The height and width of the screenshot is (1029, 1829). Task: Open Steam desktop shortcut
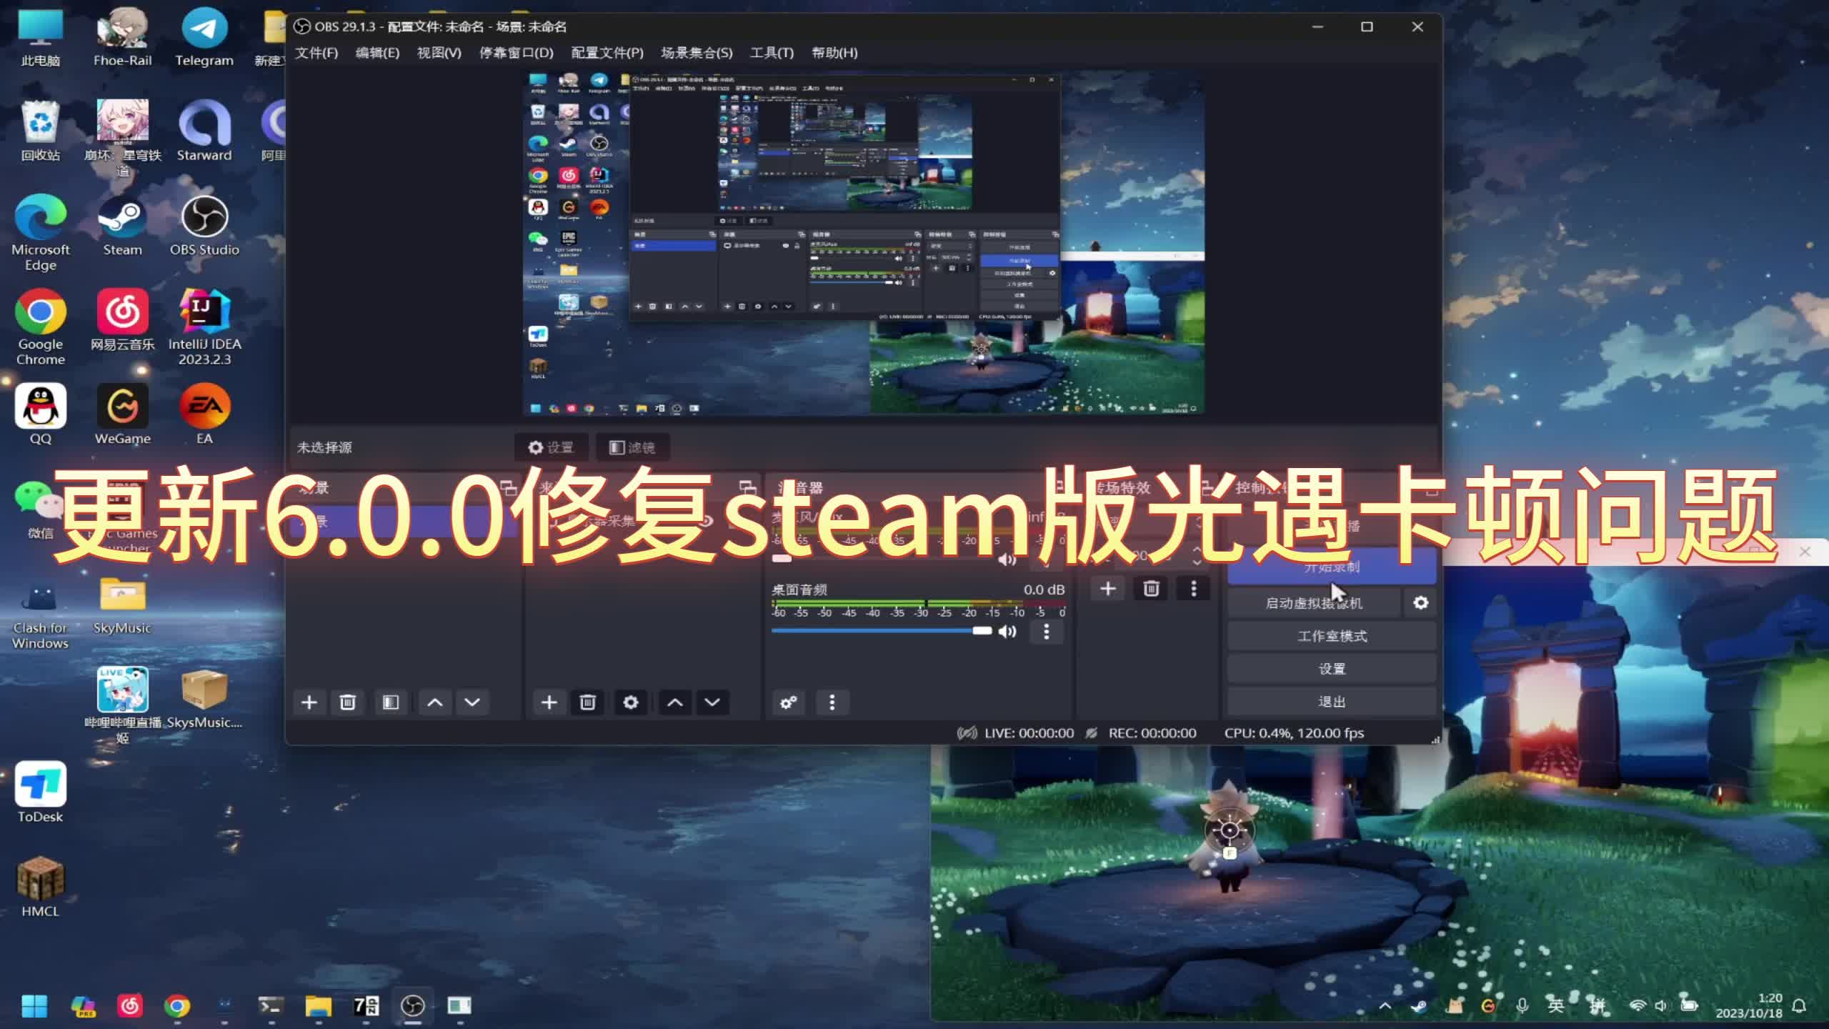[122, 226]
